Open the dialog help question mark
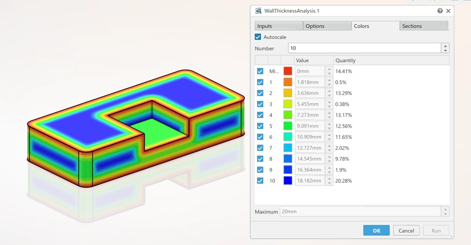Screen dimensions: 471x245 pyautogui.click(x=440, y=11)
